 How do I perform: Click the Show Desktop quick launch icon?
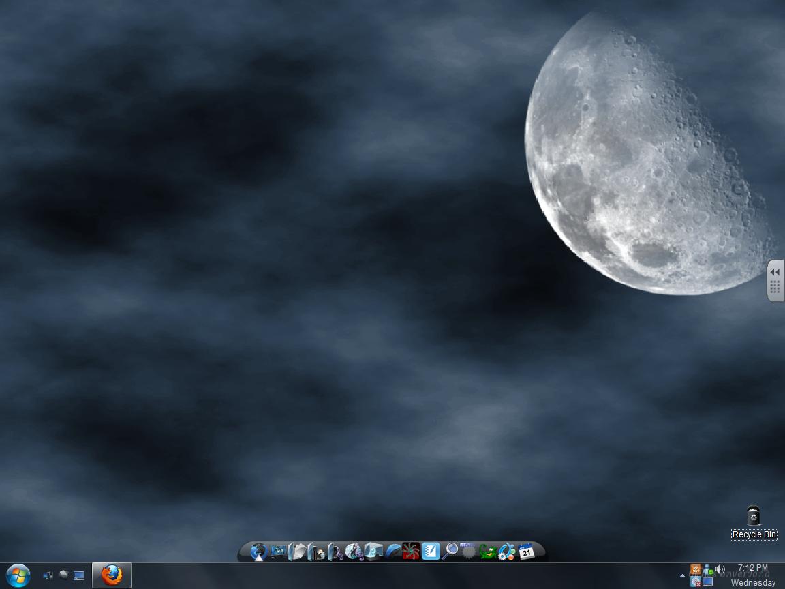tap(79, 575)
